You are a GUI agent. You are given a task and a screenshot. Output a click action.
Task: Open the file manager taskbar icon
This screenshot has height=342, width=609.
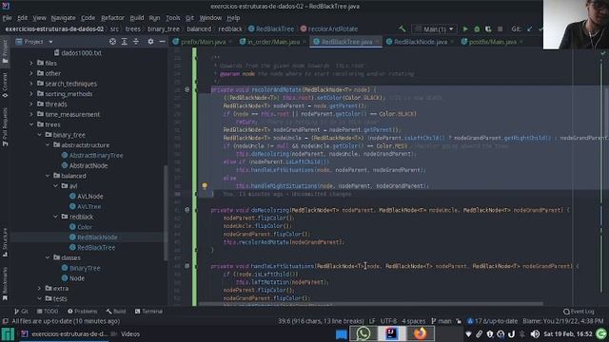tap(341, 333)
